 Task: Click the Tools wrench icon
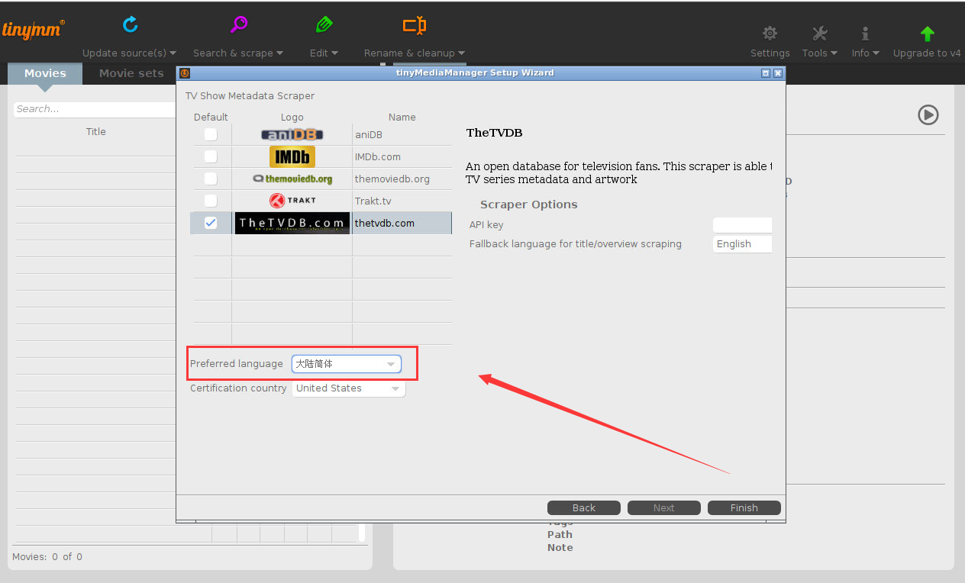click(x=819, y=34)
